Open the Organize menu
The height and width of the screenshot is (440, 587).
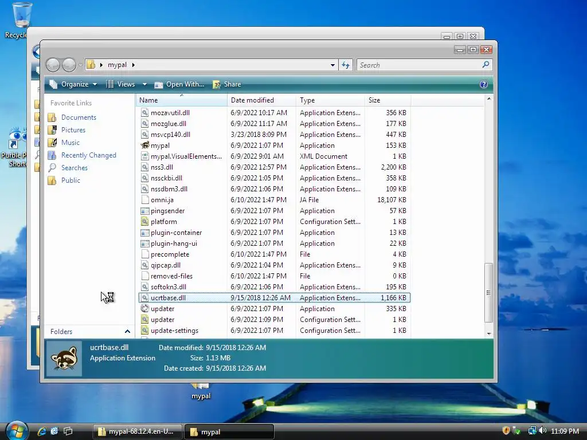(73, 84)
